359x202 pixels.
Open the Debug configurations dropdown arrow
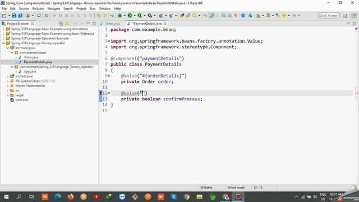pyautogui.click(x=125, y=16)
